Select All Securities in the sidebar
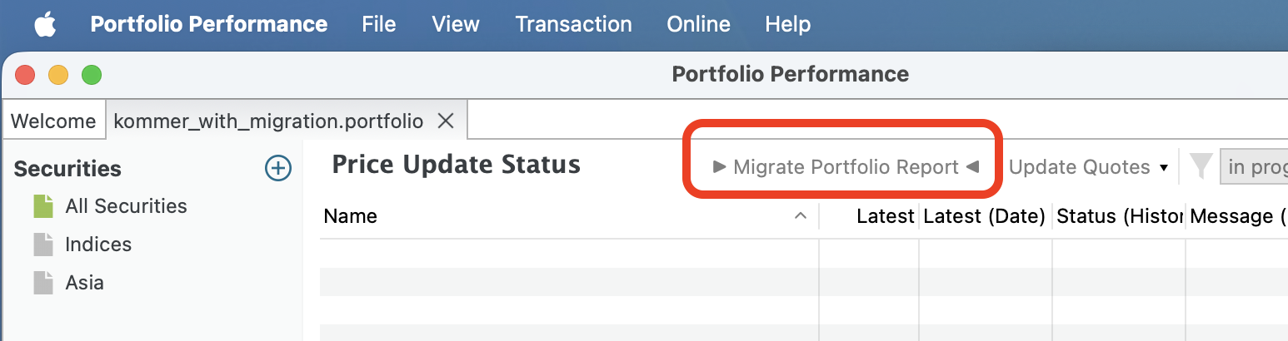1288x341 pixels. 126,206
